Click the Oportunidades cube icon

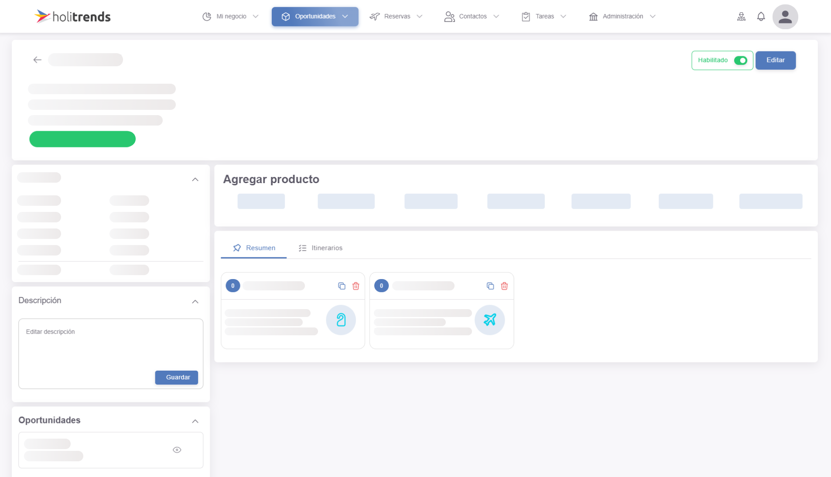point(286,17)
